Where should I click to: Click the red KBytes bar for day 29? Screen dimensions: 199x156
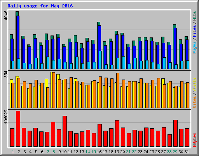pos(175,133)
